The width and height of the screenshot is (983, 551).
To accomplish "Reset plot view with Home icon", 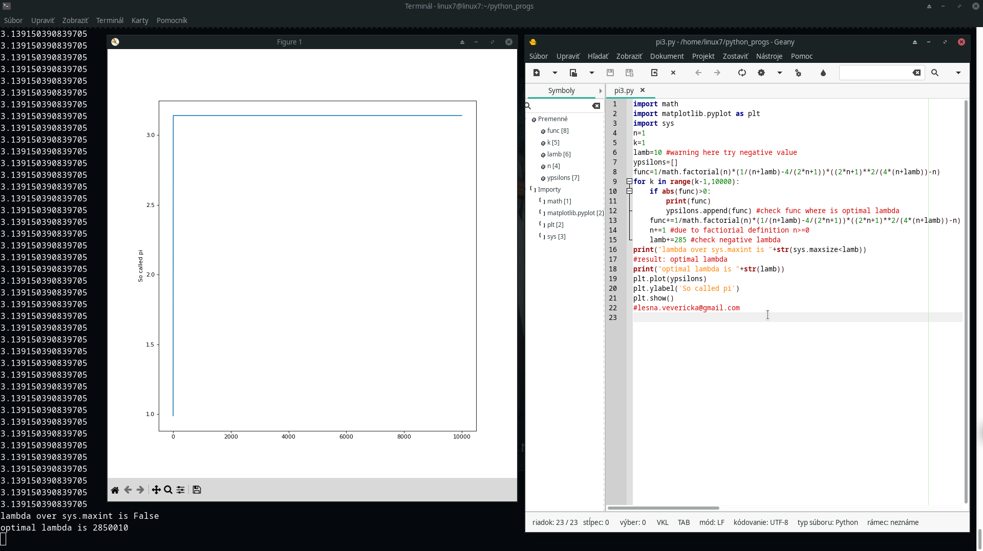I will coord(115,490).
